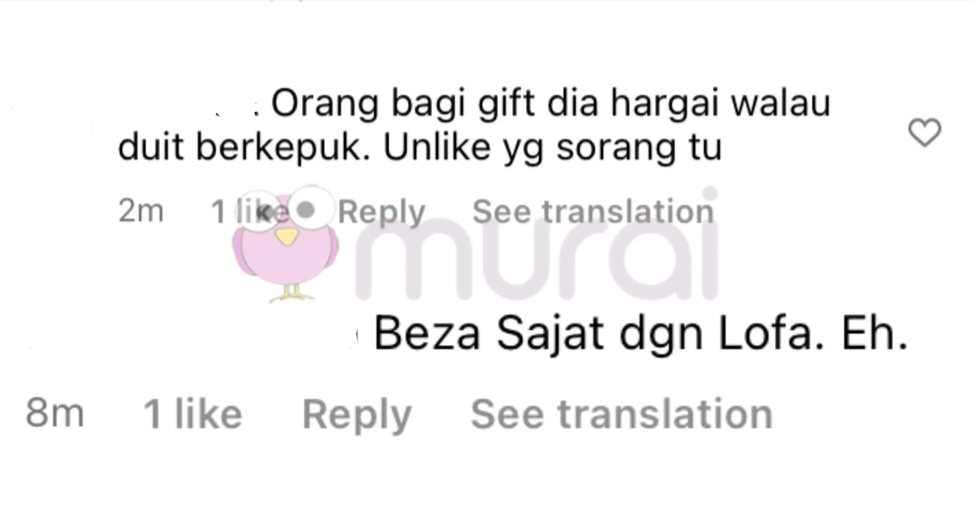Click the word "Sajat" in the comment
Image resolution: width=973 pixels, height=521 pixels.
point(550,334)
